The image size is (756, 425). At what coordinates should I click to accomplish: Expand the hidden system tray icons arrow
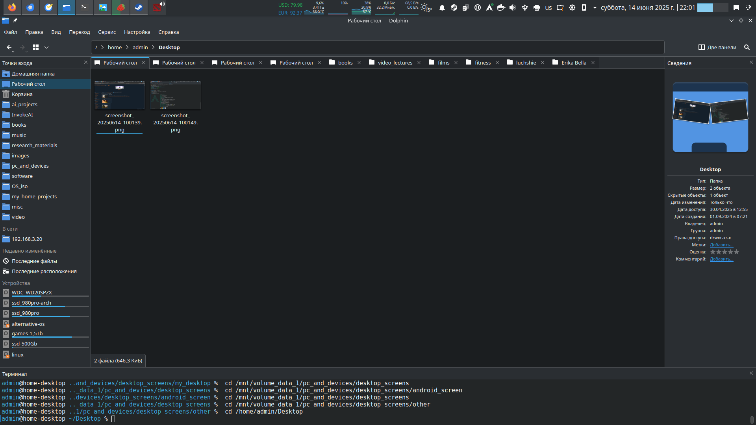point(595,7)
